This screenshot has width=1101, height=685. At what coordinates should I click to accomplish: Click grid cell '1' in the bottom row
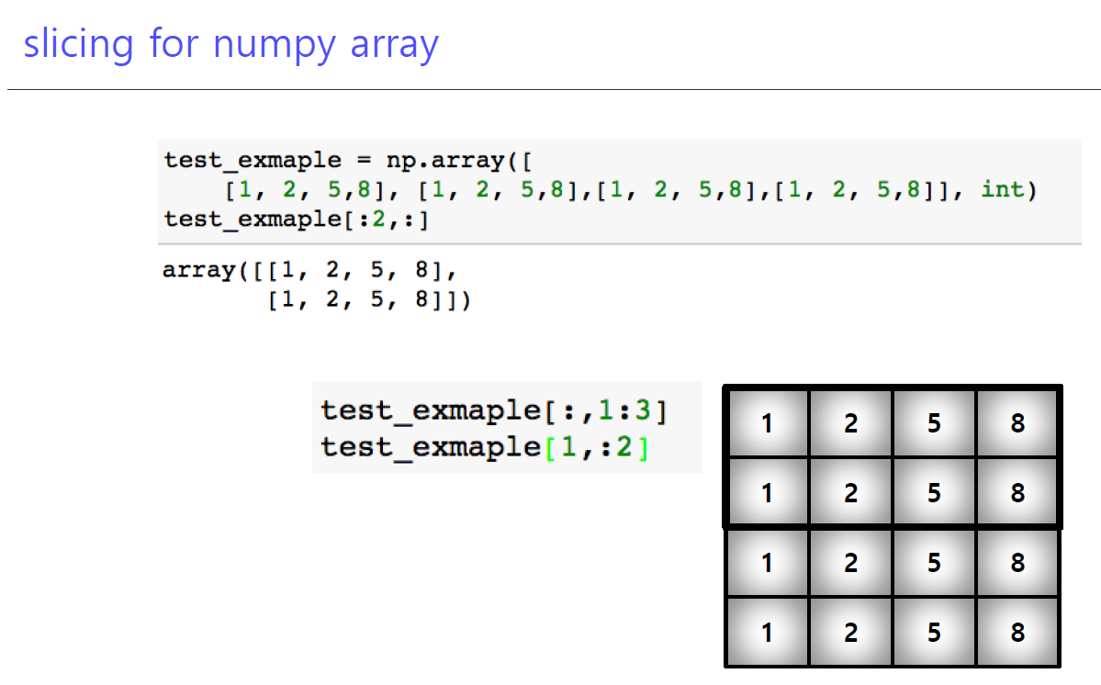point(768,633)
